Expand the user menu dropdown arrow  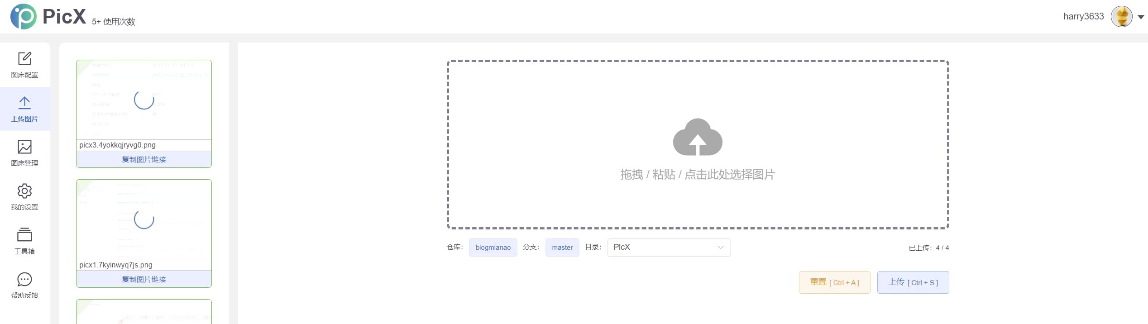point(1141,17)
